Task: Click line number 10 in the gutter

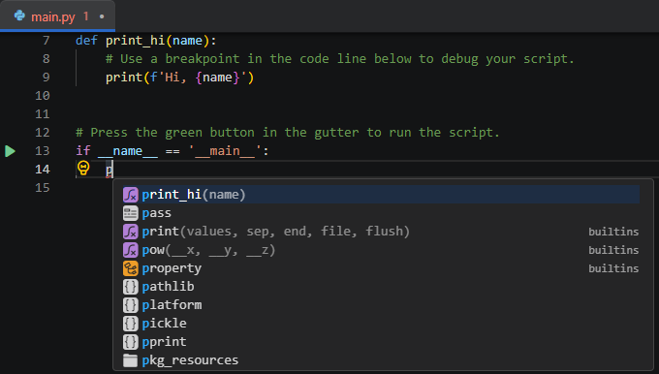Action: tap(43, 96)
